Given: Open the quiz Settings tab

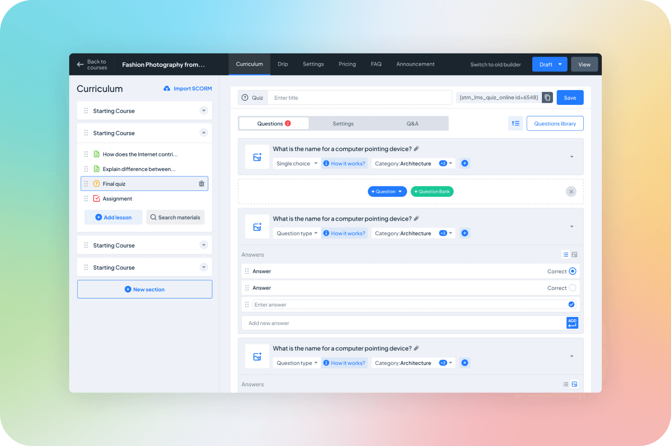Looking at the screenshot, I should (343, 124).
